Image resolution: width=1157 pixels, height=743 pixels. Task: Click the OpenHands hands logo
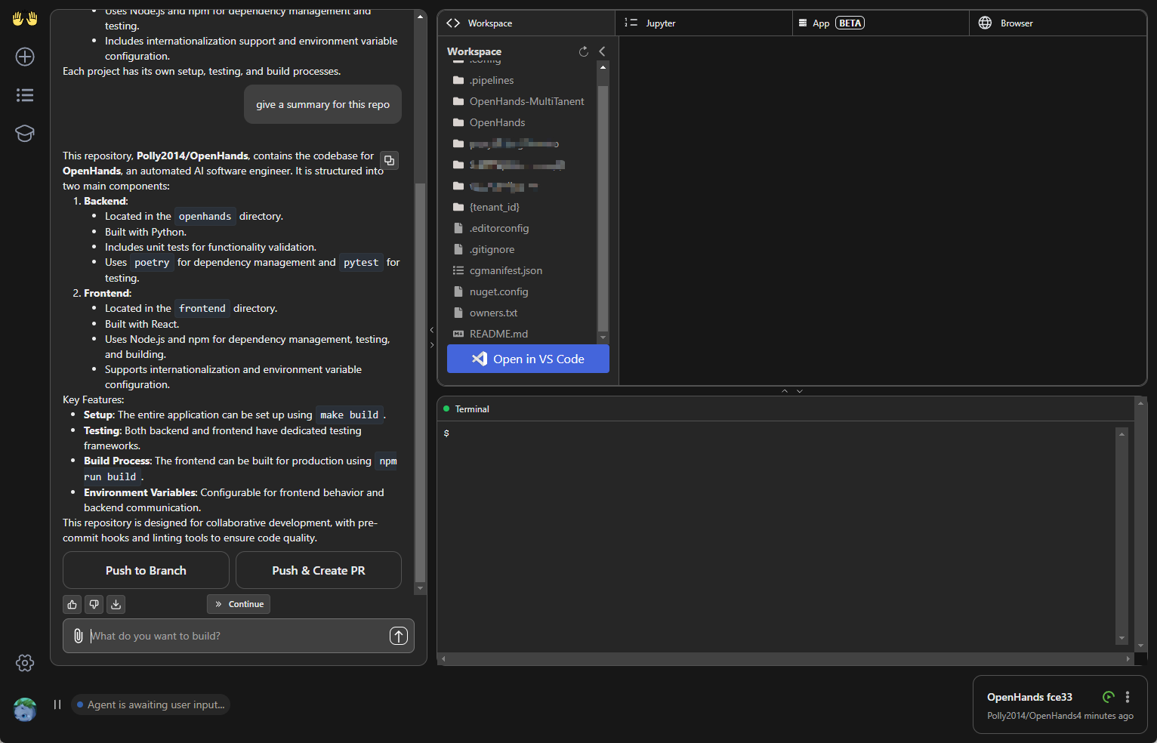[x=25, y=19]
